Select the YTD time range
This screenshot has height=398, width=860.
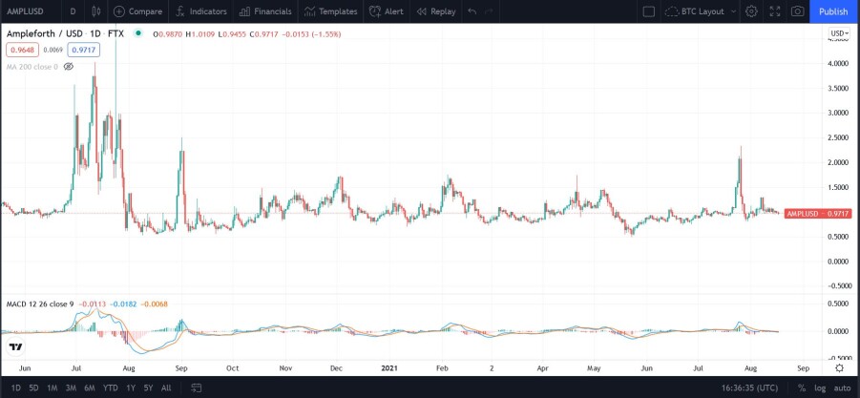[x=110, y=388]
